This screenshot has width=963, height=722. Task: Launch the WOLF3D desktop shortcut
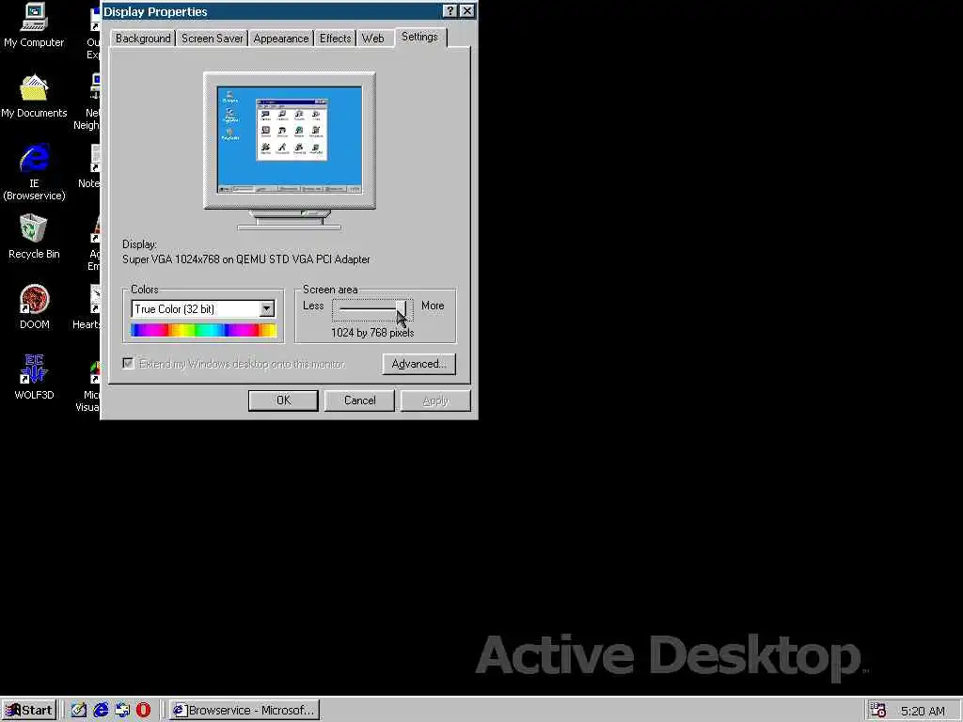click(x=34, y=378)
